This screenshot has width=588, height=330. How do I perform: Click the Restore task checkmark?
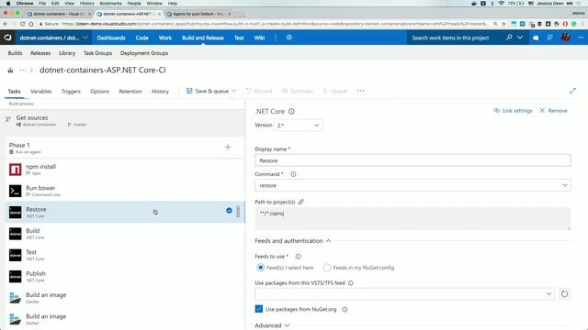point(229,211)
